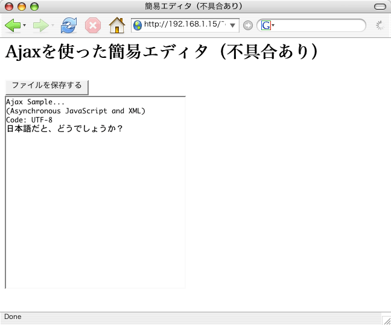Open the Google search engine selector
This screenshot has height=325, width=391.
(267, 25)
